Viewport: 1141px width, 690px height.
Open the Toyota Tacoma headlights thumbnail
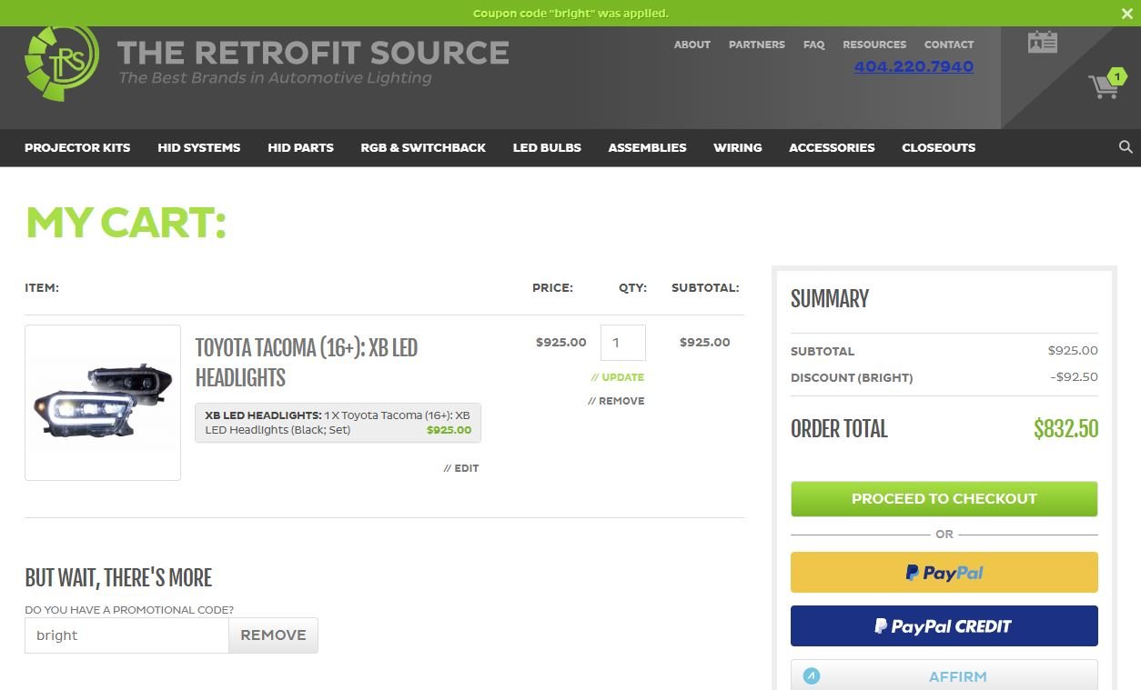(103, 403)
